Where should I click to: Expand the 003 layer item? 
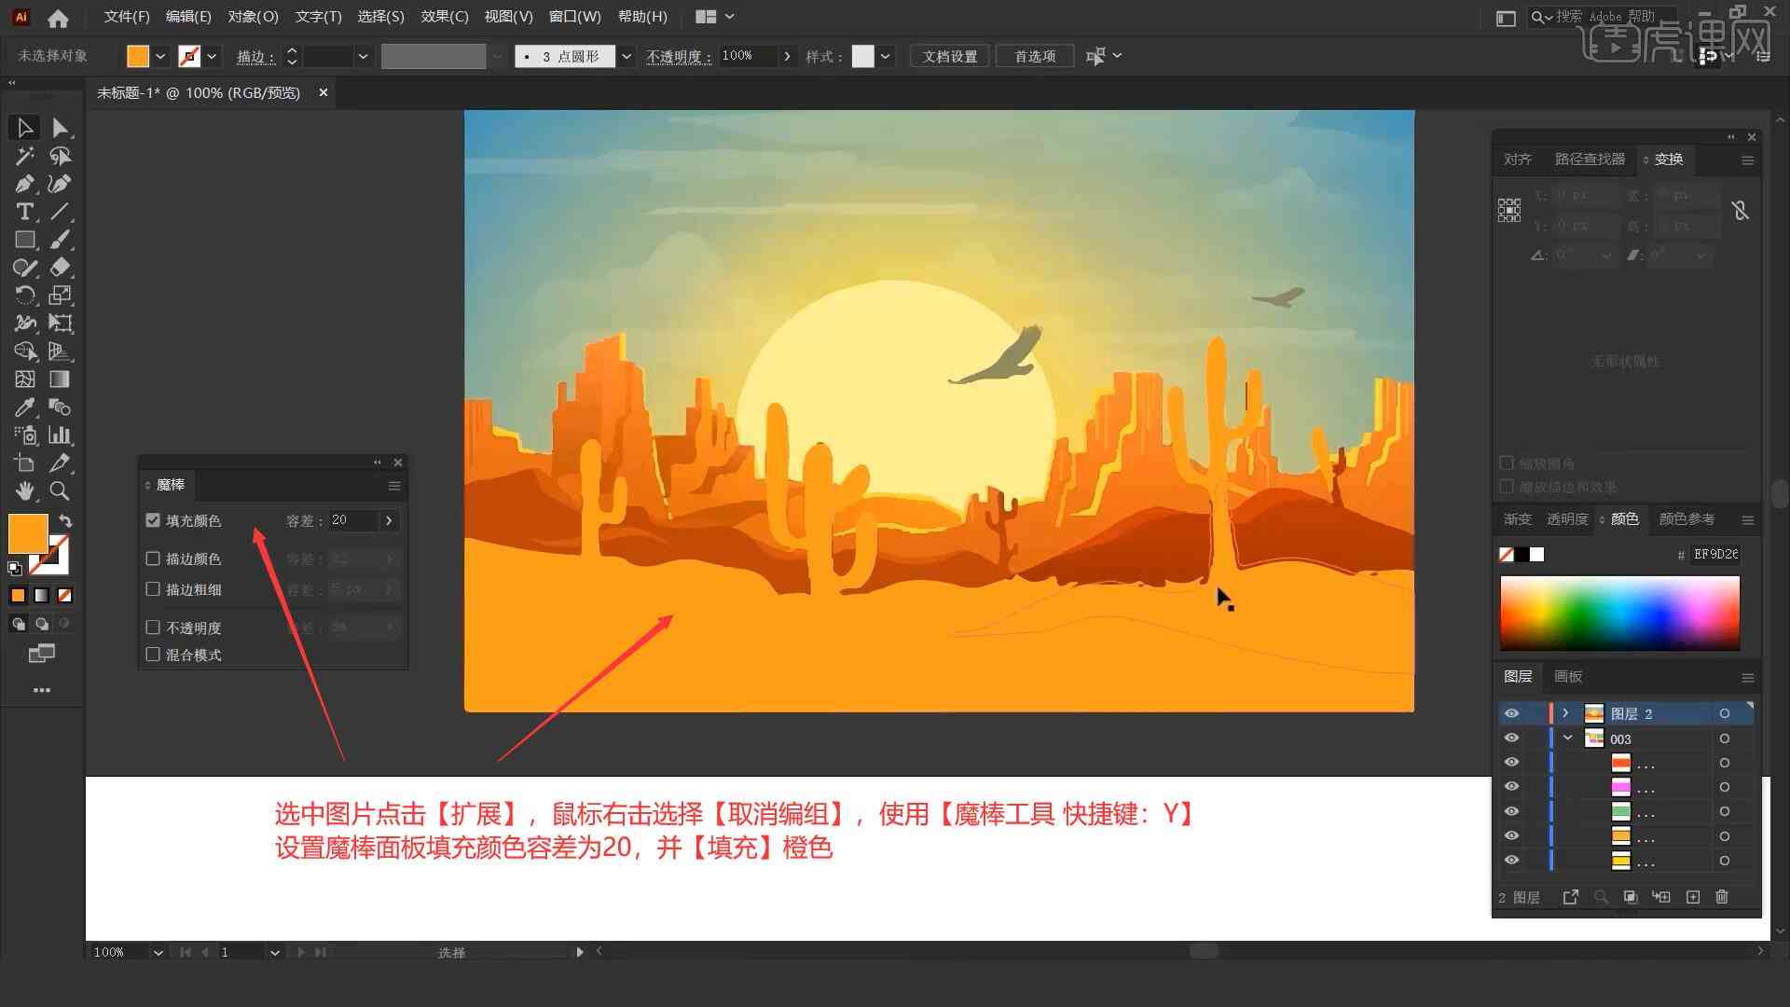click(1567, 738)
